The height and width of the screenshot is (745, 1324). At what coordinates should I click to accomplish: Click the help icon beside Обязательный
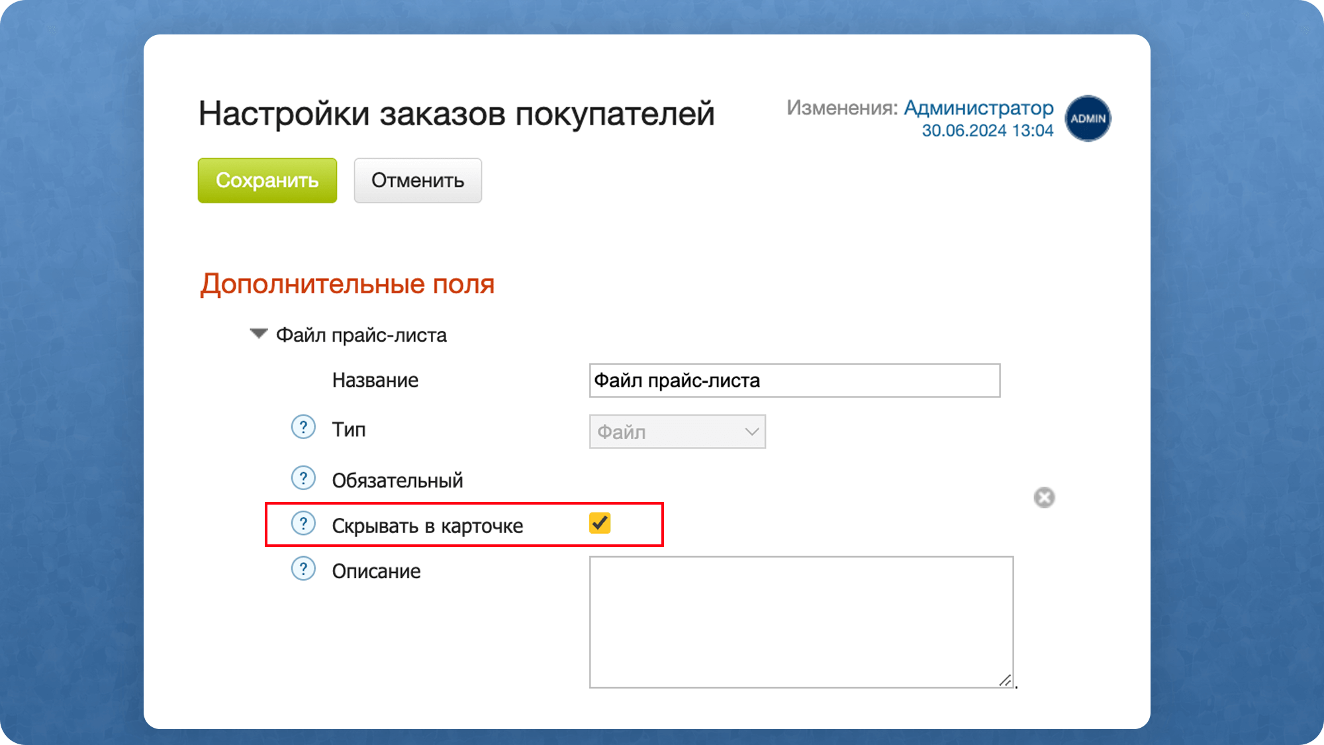click(x=303, y=477)
